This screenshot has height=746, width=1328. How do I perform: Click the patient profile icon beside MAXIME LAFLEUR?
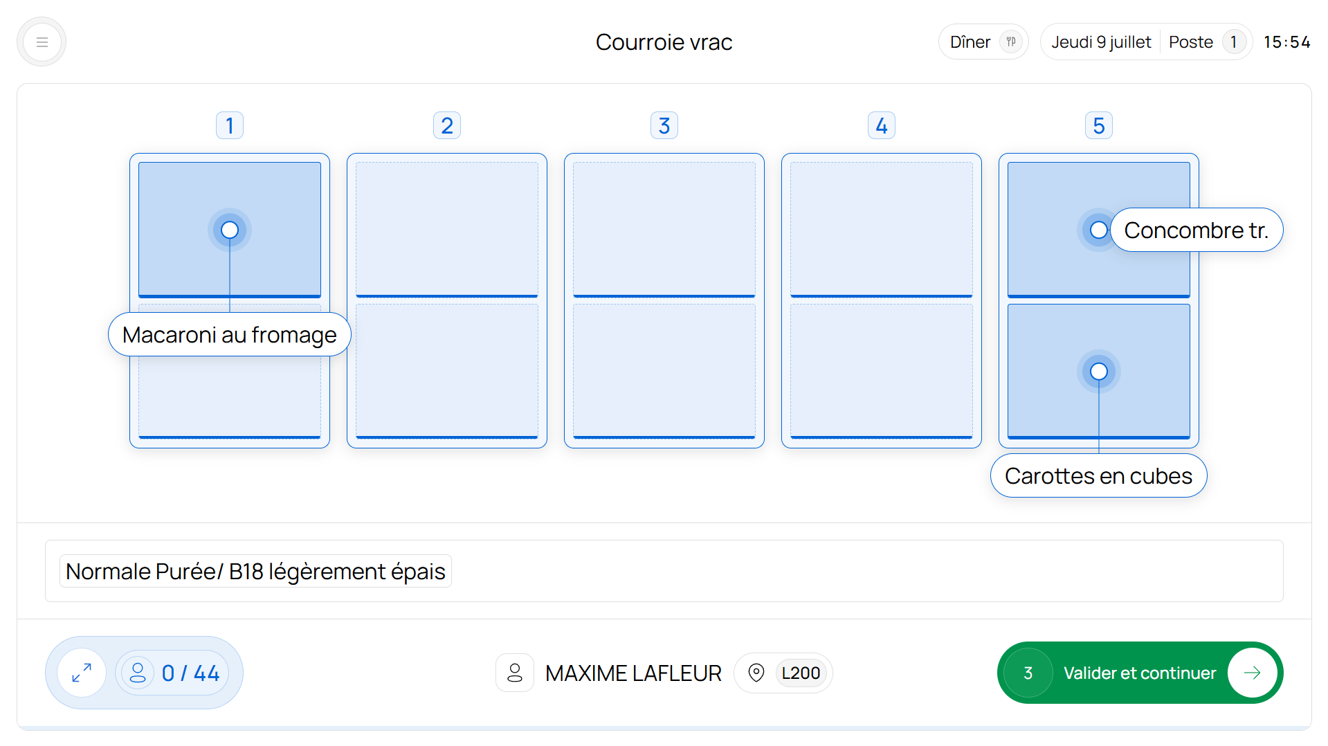515,673
